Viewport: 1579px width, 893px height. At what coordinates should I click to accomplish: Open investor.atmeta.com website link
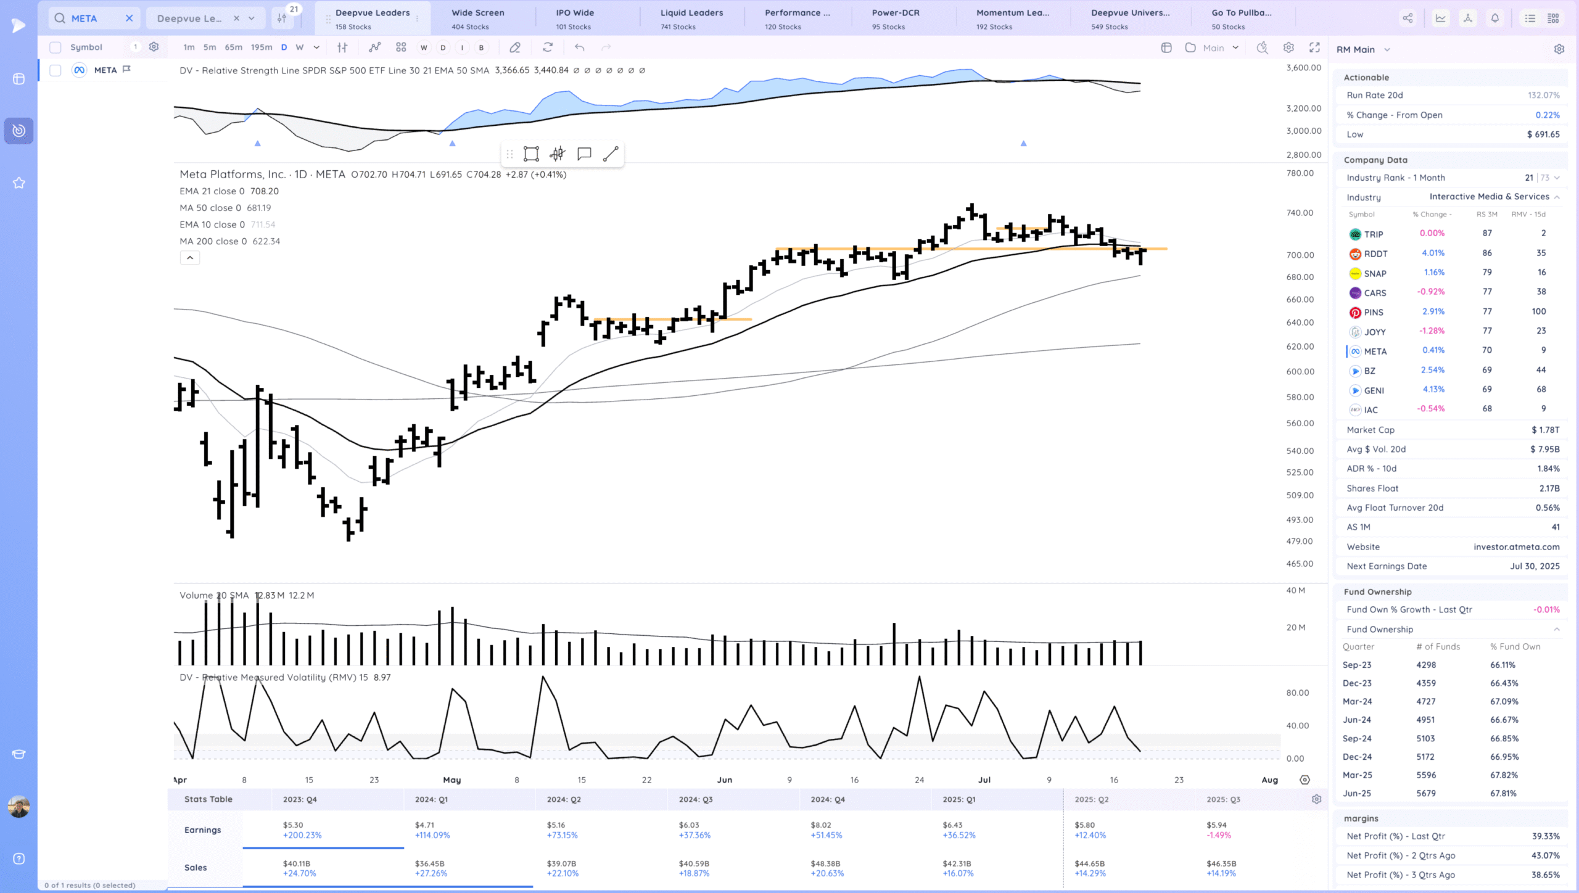pos(1516,547)
